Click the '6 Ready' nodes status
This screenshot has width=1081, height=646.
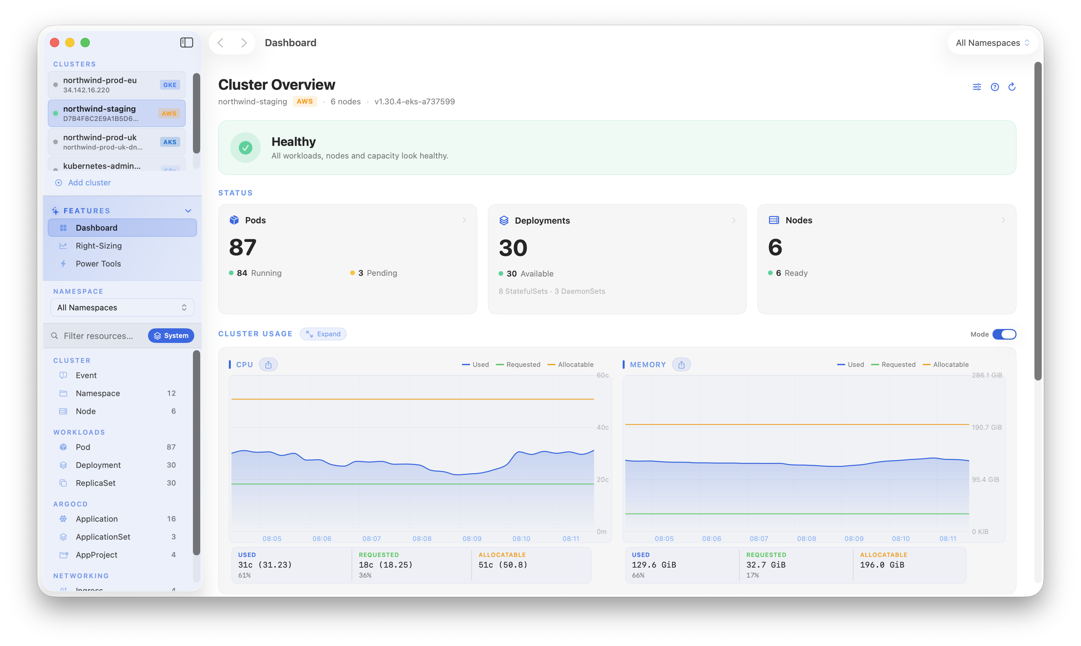pyautogui.click(x=788, y=273)
